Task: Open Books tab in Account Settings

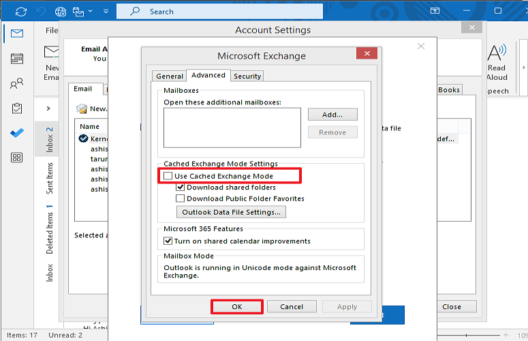Action: pyautogui.click(x=449, y=90)
